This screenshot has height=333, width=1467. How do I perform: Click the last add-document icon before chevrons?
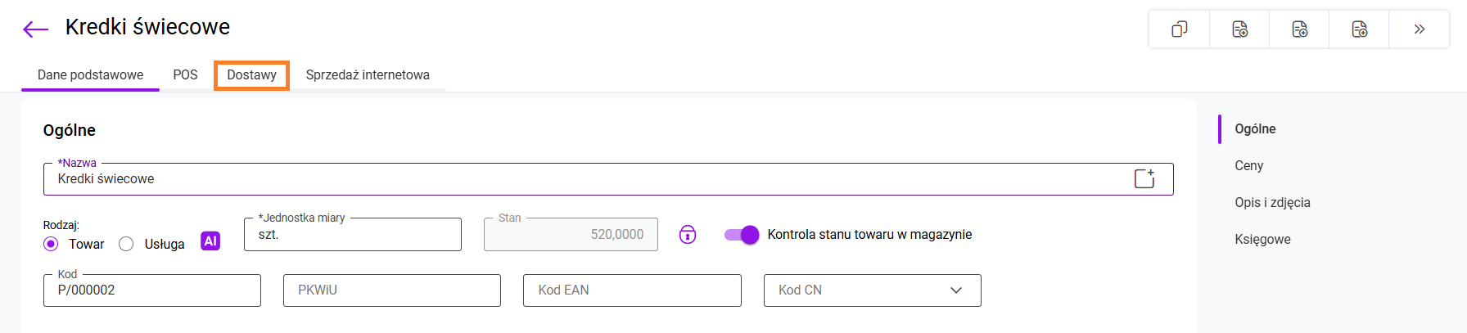tap(1359, 29)
